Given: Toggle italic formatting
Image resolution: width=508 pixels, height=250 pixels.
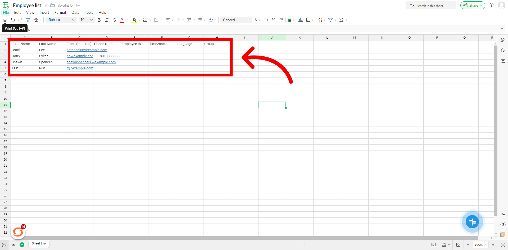Looking at the screenshot, I should (x=107, y=20).
